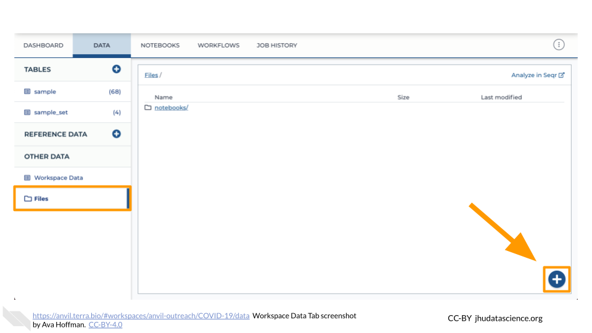Add reference data with plus icon
Screen dimensions: 592x333
[x=117, y=134]
